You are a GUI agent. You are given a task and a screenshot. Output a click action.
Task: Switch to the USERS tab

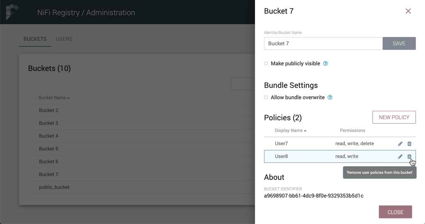pyautogui.click(x=64, y=39)
